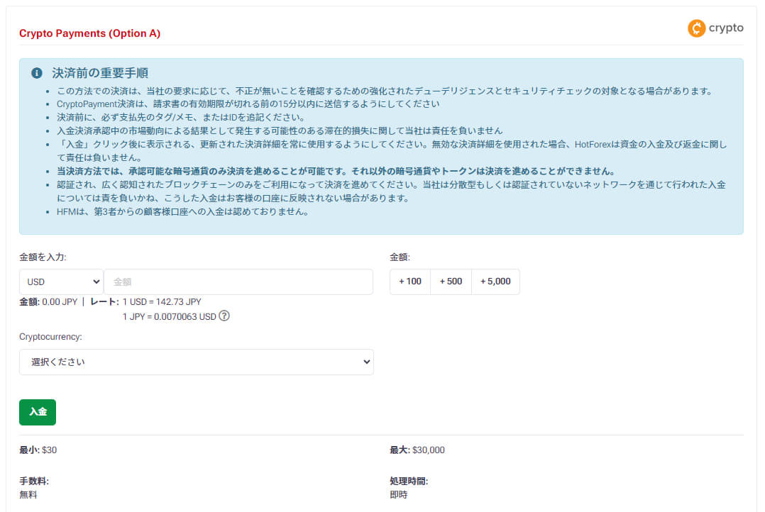
Task: Click the 1 USD = 142.73 JPY rate
Action: click(162, 301)
